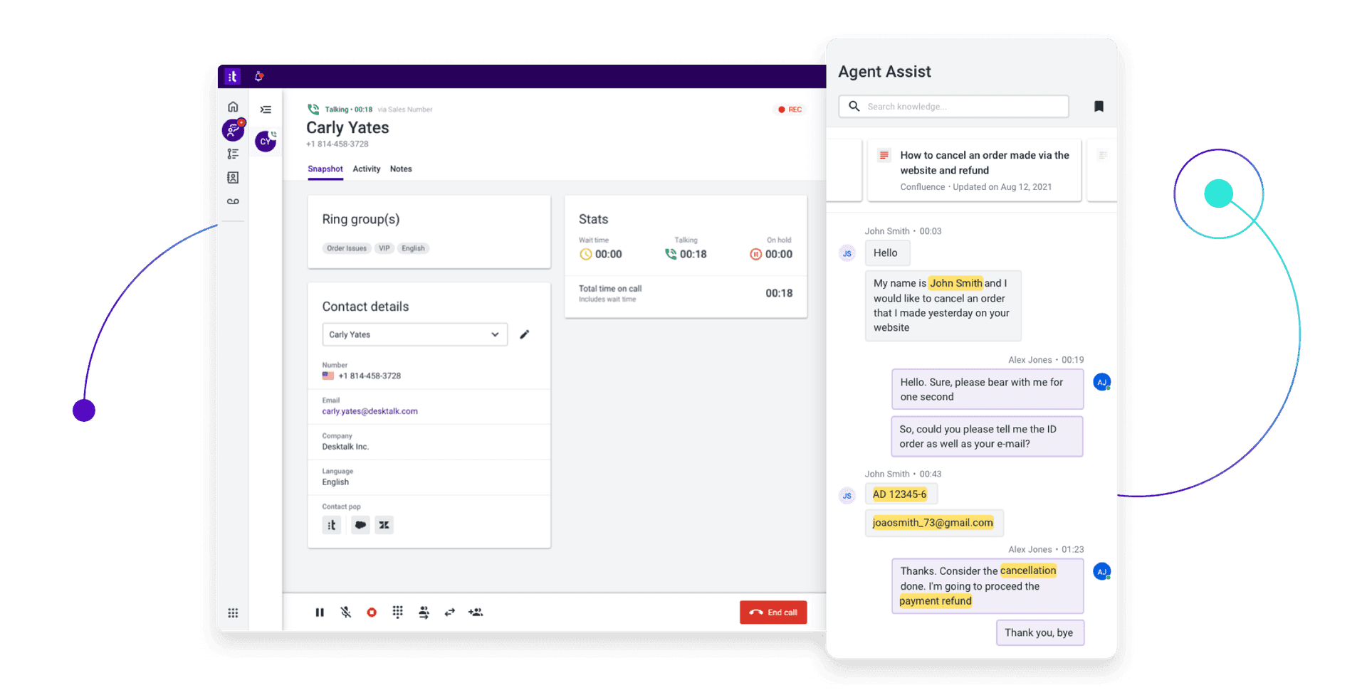Screen dimensions: 1367x695
Task: Open active calls icon in sidebar
Action: click(x=233, y=130)
